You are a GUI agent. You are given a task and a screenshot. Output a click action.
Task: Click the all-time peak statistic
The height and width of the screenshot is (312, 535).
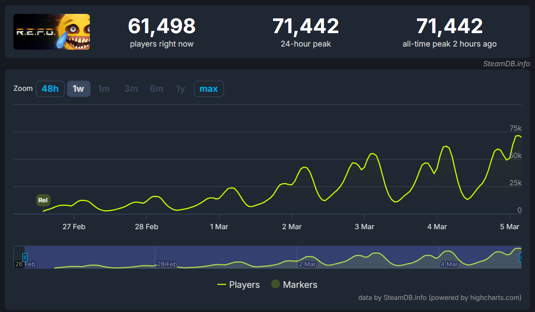[449, 32]
